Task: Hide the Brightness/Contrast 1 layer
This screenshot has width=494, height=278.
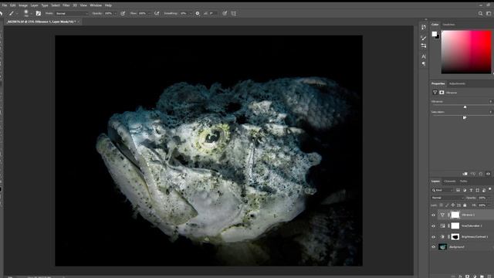Action: coord(434,237)
